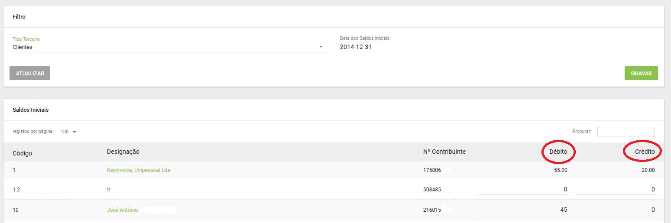Viewport: 671px width, 223px height.
Task: Expand the registos por página selector
Action: point(68,132)
